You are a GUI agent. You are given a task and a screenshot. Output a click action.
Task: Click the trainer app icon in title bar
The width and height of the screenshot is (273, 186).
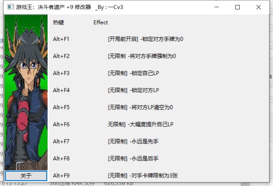[x=10, y=7]
